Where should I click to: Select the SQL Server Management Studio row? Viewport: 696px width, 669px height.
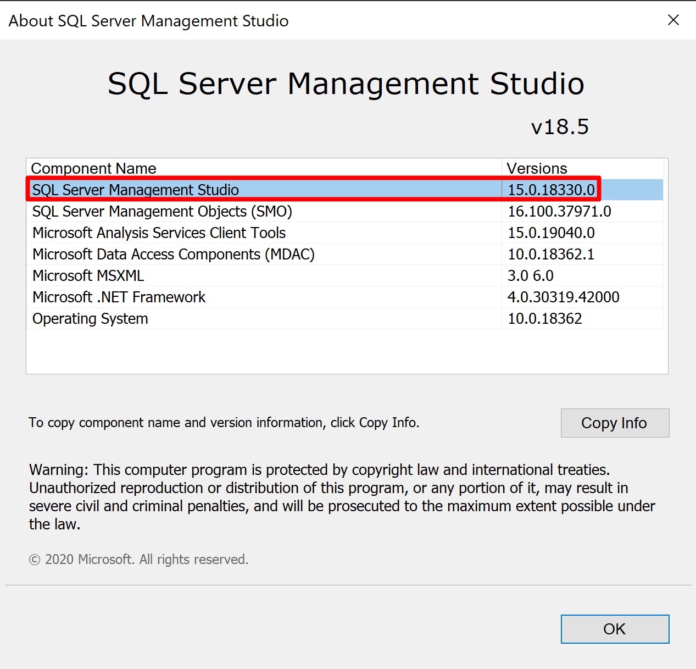point(345,190)
